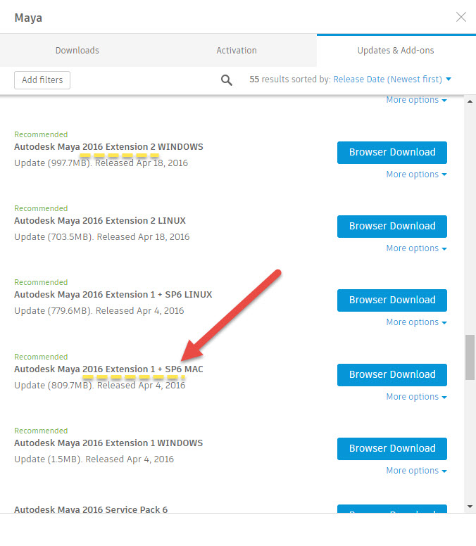Click the 55 results sorted by text
Viewport: 476px width, 546px height.
290,80
